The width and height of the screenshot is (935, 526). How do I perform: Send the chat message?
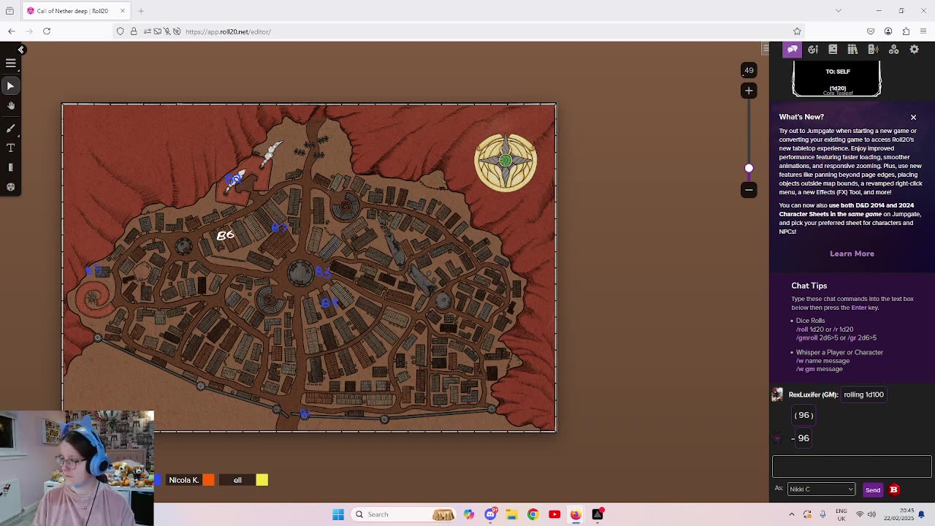pyautogui.click(x=873, y=489)
